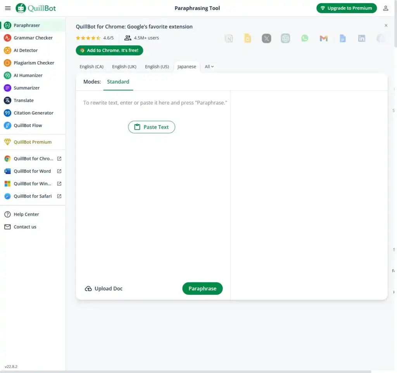
Task: Click the Grammar Checker sidebar icon
Action: pyautogui.click(x=8, y=38)
